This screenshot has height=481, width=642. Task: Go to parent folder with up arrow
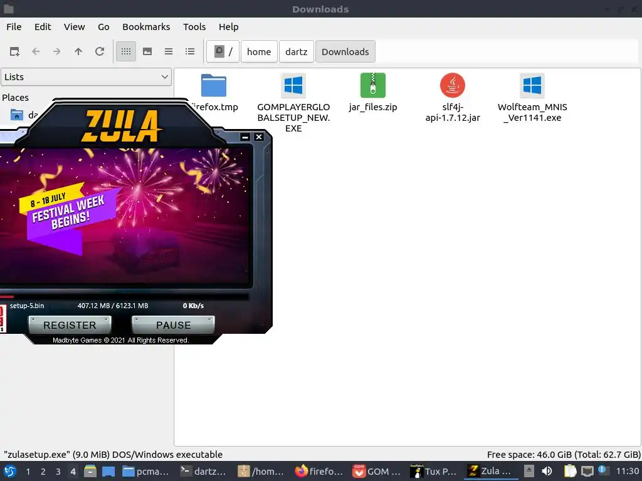(x=78, y=51)
